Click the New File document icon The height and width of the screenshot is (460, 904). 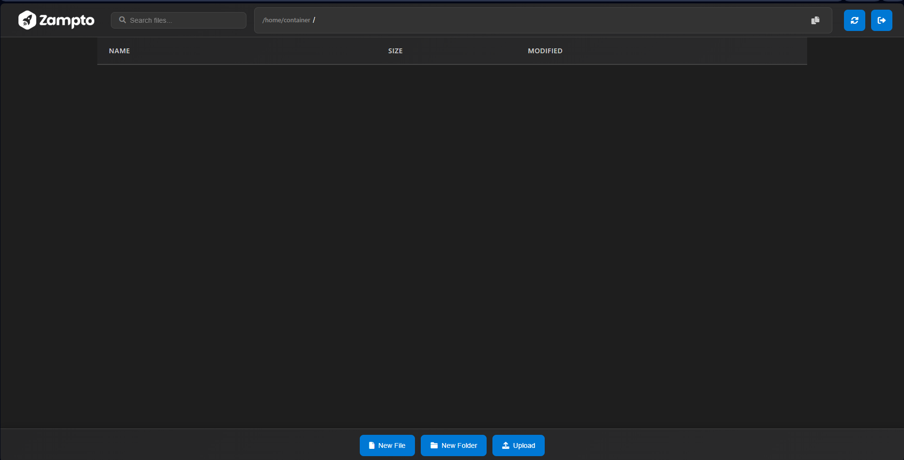click(372, 445)
